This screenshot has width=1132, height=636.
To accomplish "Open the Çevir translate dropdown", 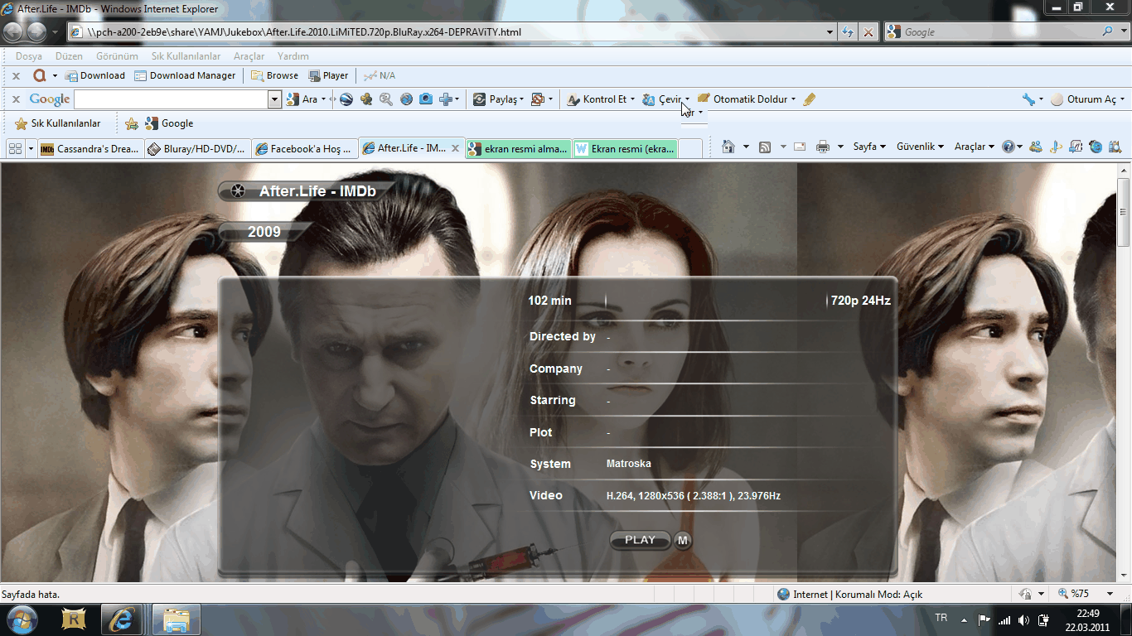I will click(x=666, y=99).
